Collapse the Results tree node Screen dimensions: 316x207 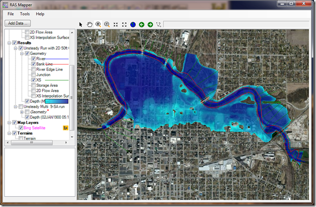coord(9,43)
